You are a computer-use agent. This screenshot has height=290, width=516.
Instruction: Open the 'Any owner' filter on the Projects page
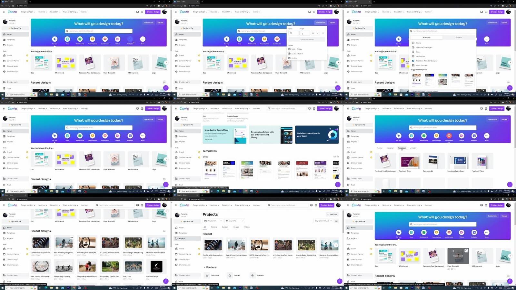[213, 221]
